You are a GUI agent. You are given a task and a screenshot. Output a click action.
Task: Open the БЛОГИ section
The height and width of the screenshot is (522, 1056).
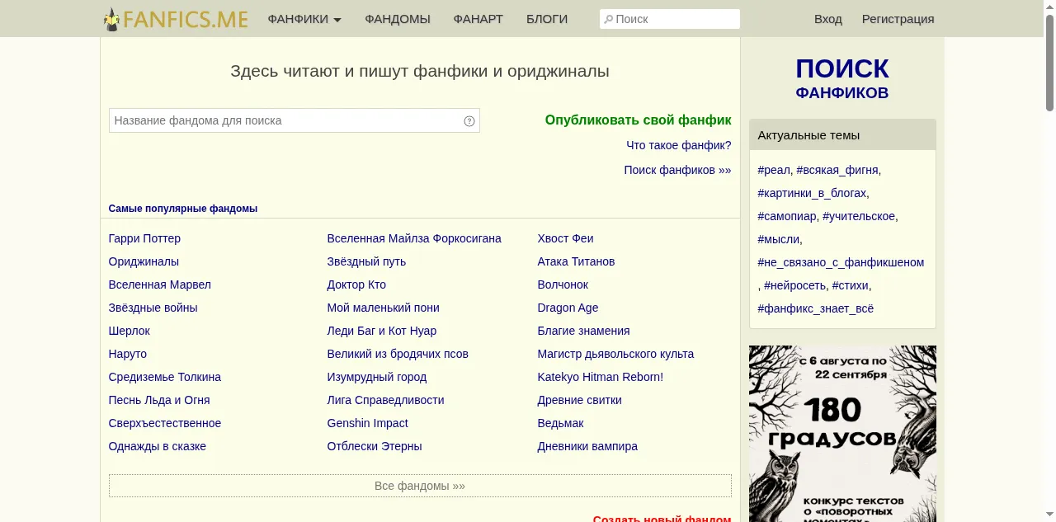coord(547,19)
